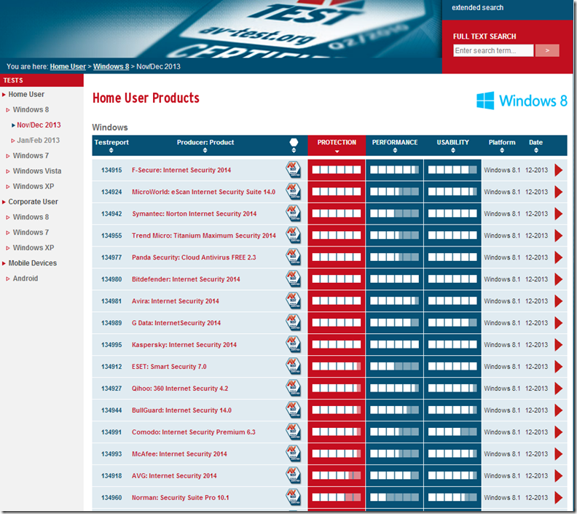Sort table by PROTECTION score

[x=337, y=152]
